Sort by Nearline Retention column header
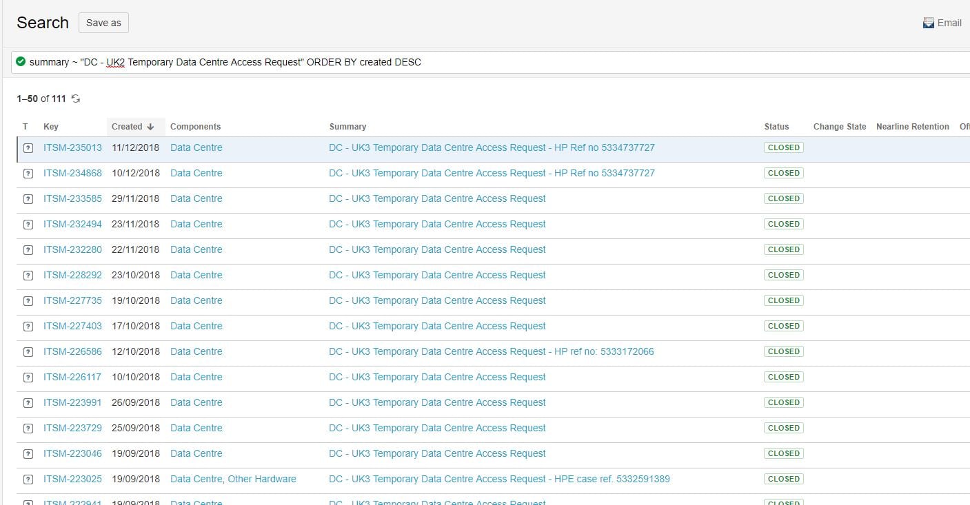This screenshot has height=505, width=970. pyautogui.click(x=913, y=127)
